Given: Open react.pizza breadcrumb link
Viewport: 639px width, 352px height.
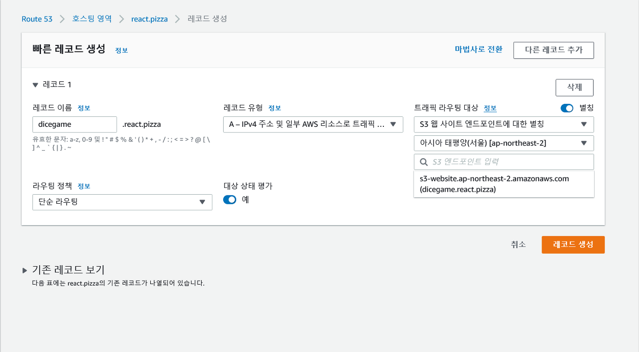Looking at the screenshot, I should click(x=149, y=19).
